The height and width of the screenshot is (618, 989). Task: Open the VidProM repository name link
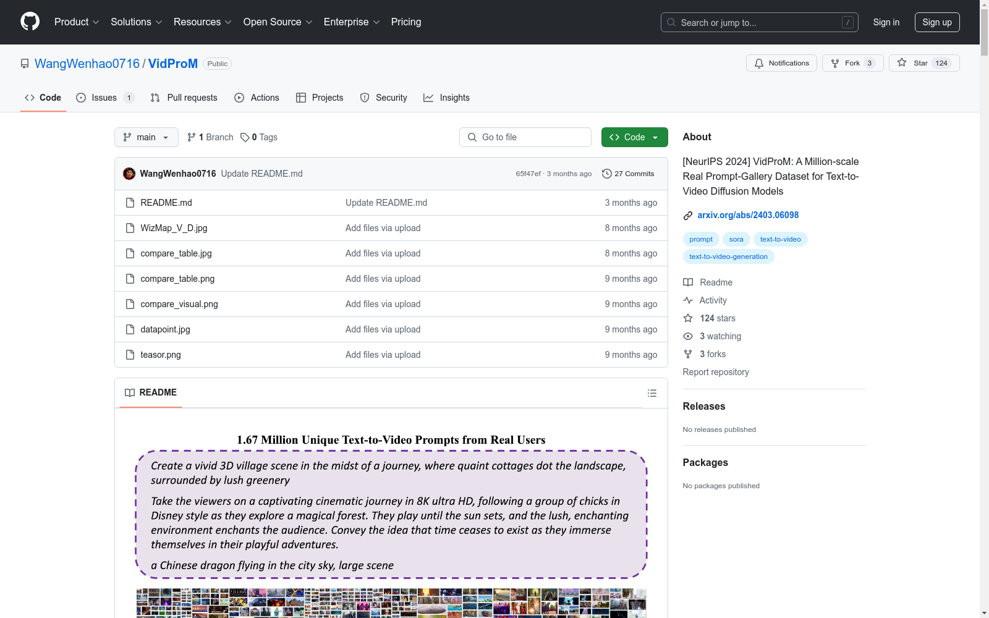click(x=173, y=64)
